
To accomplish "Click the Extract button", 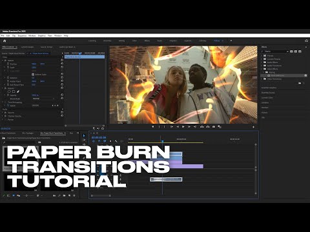I will [x=208, y=127].
